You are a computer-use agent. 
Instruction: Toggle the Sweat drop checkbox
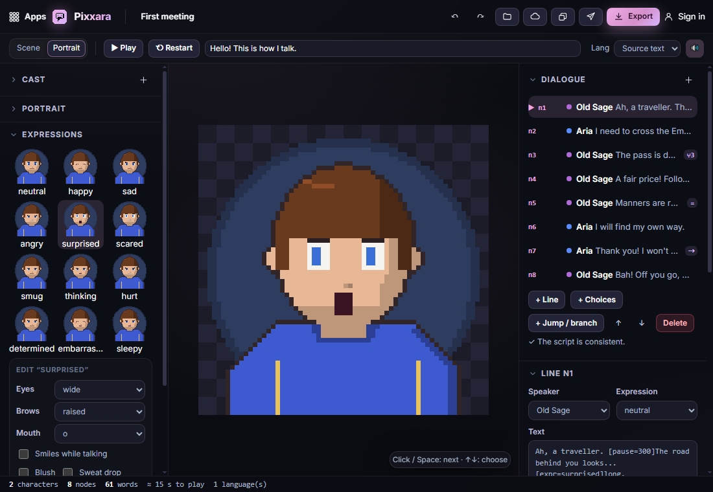click(68, 473)
